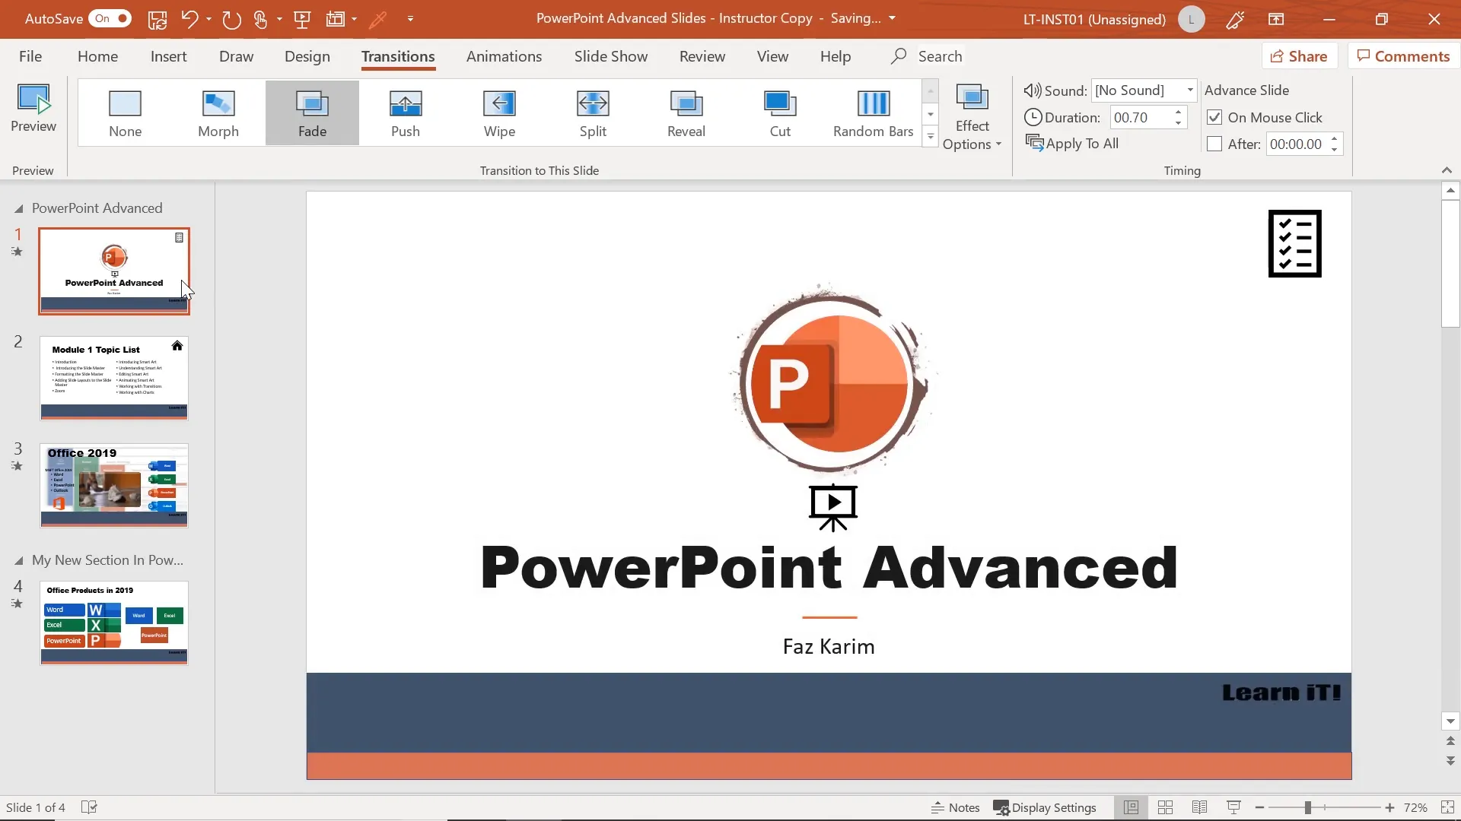
Task: Open accessibility checker icon in status bar
Action: pos(89,807)
